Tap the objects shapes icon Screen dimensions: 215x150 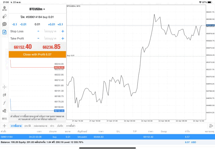tap(4, 111)
